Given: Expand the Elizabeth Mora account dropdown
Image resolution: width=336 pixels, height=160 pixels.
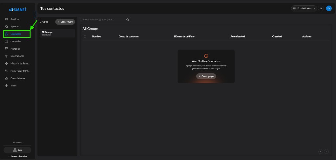Looking at the screenshot, I should [x=304, y=8].
